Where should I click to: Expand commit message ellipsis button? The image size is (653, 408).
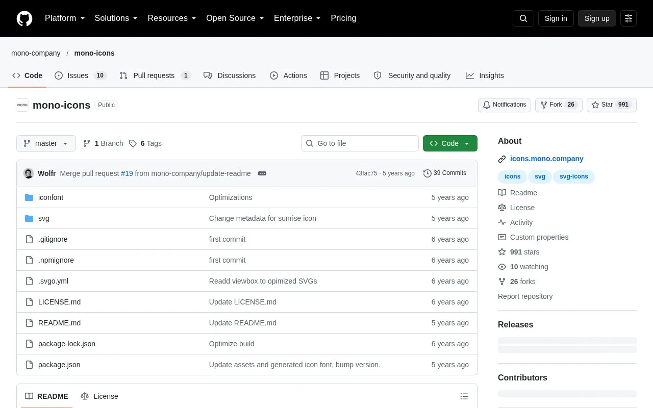point(262,173)
